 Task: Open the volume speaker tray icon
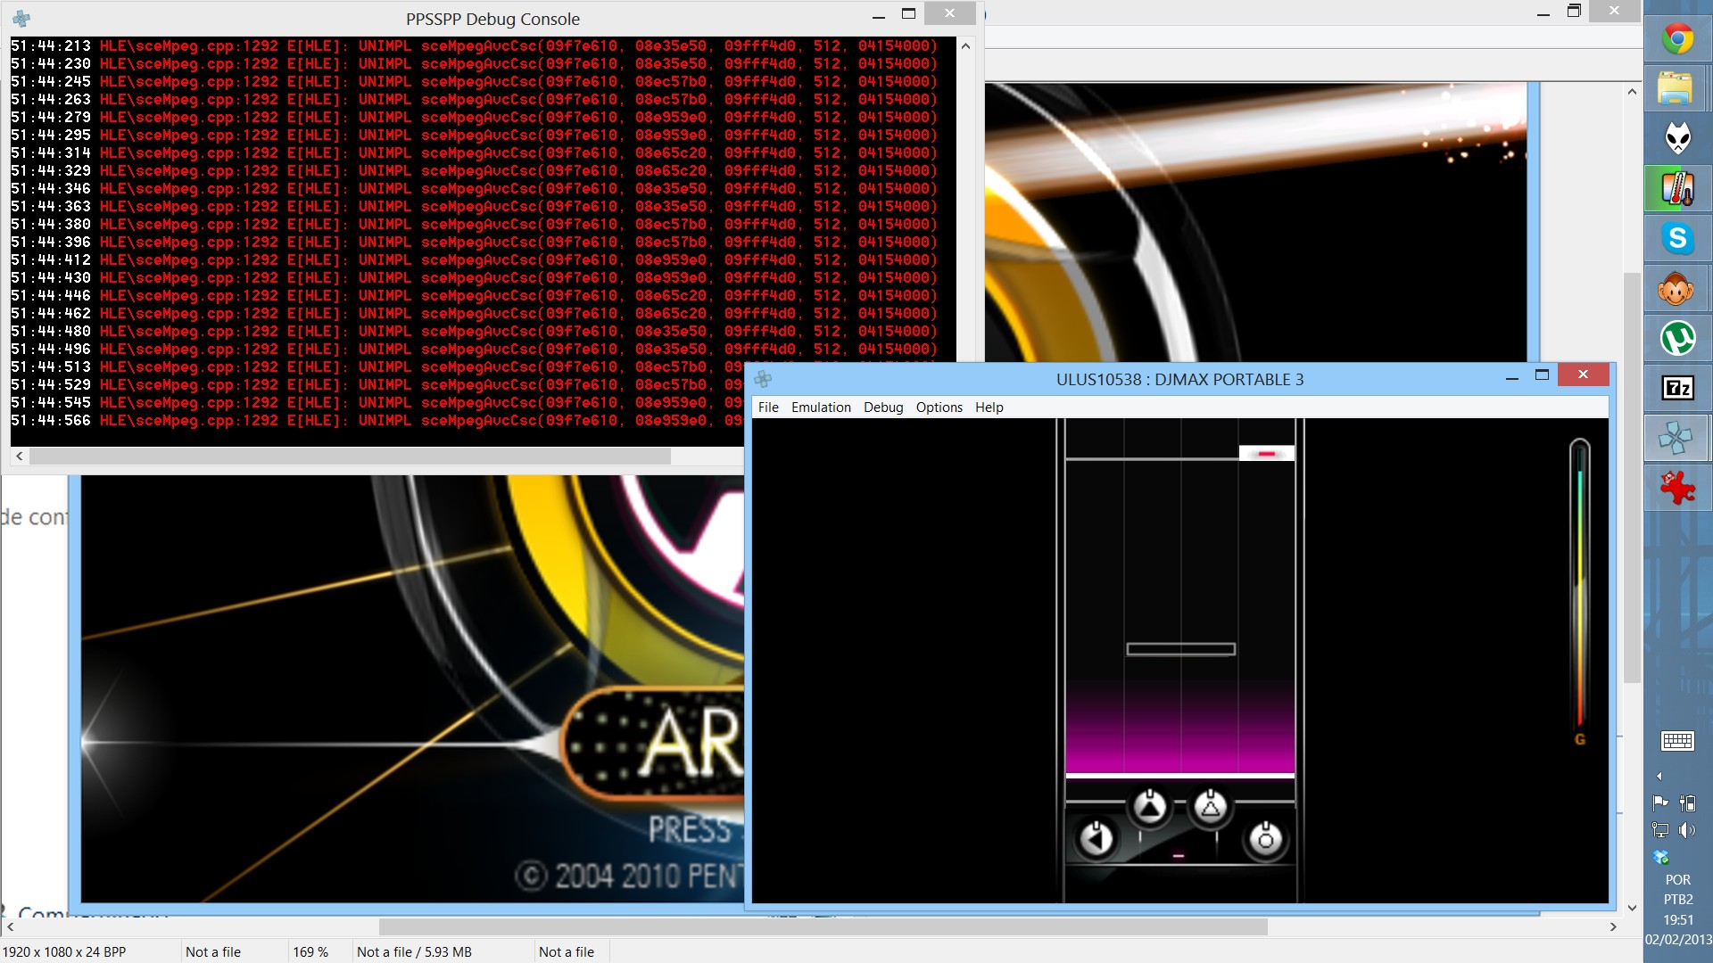[1686, 830]
